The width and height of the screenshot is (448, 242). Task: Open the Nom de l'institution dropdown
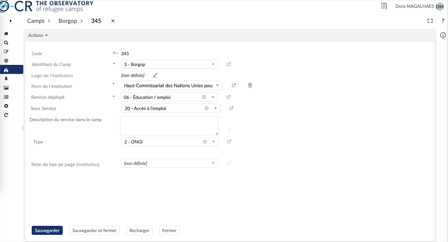pos(172,85)
